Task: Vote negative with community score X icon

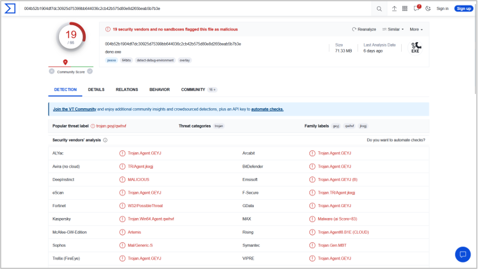Action: [52, 71]
